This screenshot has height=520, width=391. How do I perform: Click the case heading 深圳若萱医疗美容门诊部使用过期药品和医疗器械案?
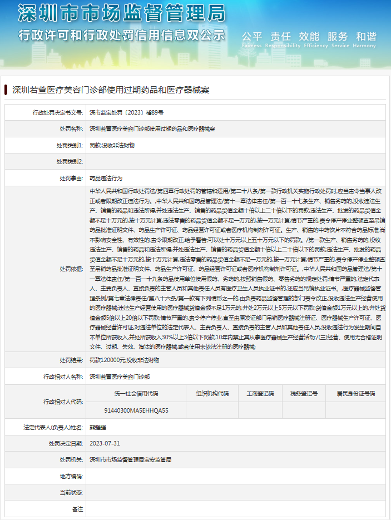(111, 90)
